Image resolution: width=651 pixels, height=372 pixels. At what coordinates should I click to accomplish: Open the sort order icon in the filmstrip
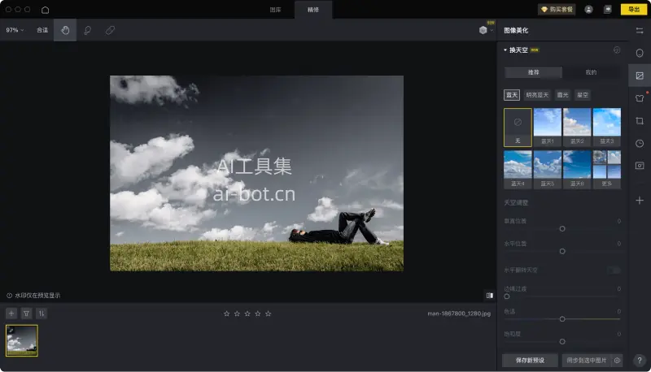click(42, 314)
